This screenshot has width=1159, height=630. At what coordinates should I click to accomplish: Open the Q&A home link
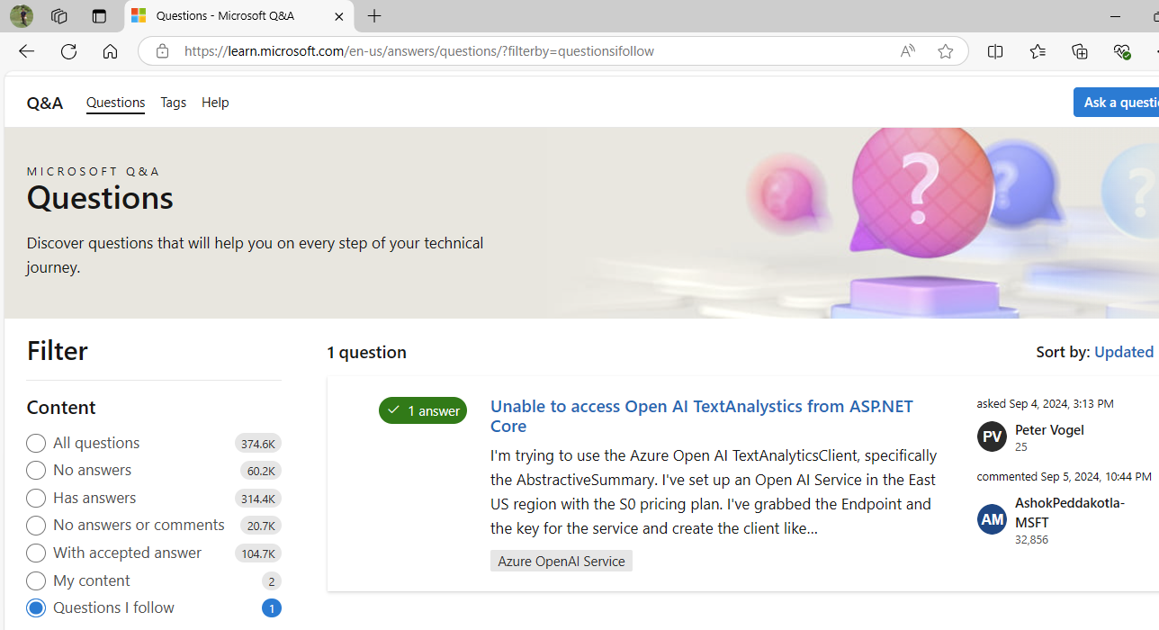(x=45, y=103)
